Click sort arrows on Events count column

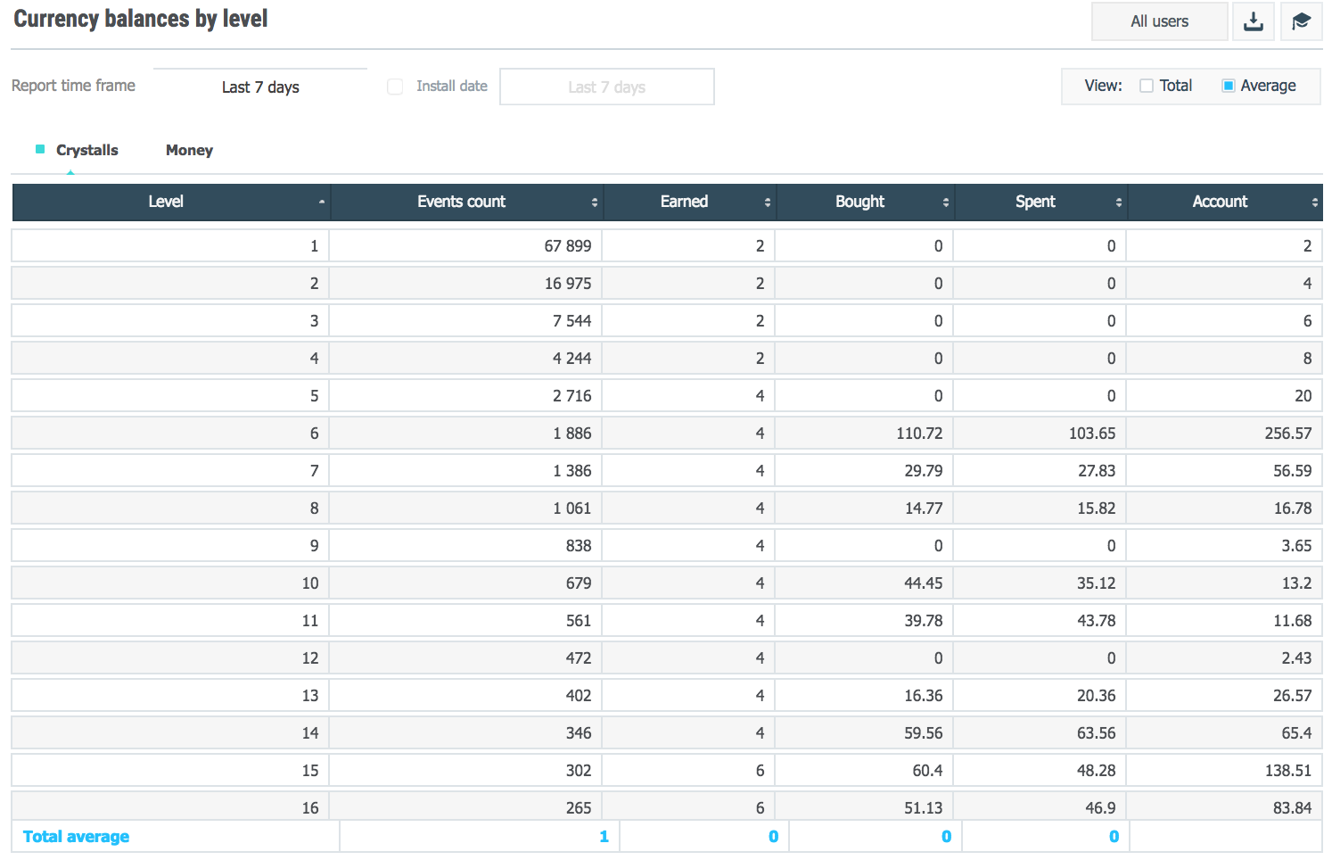[594, 203]
